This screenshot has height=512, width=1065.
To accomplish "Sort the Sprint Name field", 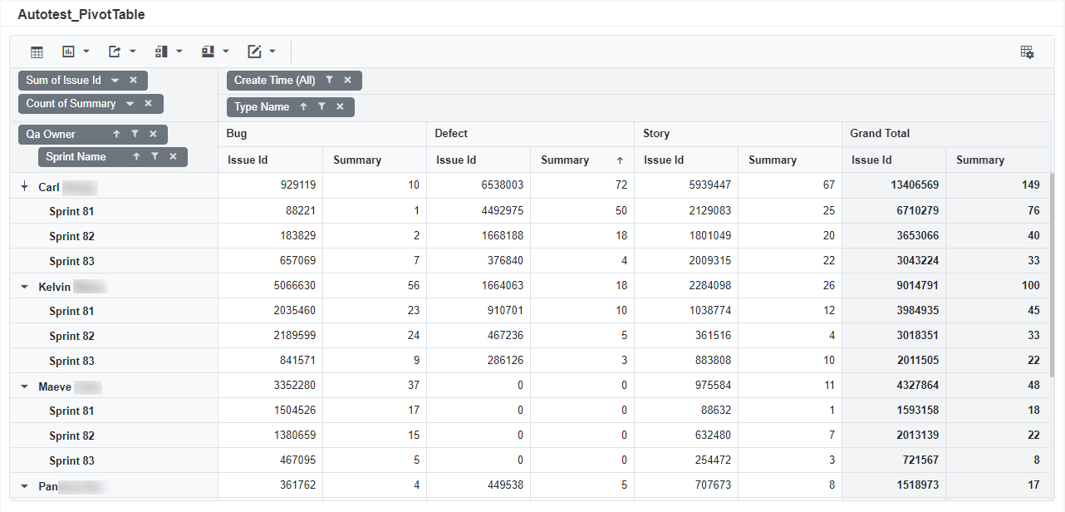I will tap(136, 157).
